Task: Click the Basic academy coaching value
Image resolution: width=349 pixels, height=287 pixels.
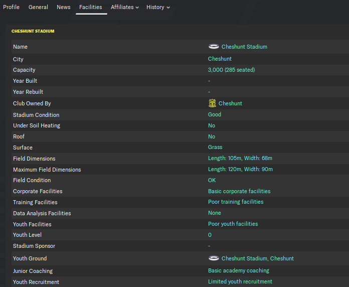Action: click(239, 270)
